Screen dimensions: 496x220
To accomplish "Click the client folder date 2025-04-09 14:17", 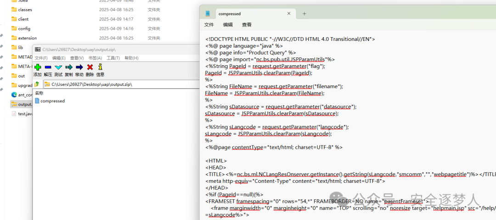I will 116,19.
